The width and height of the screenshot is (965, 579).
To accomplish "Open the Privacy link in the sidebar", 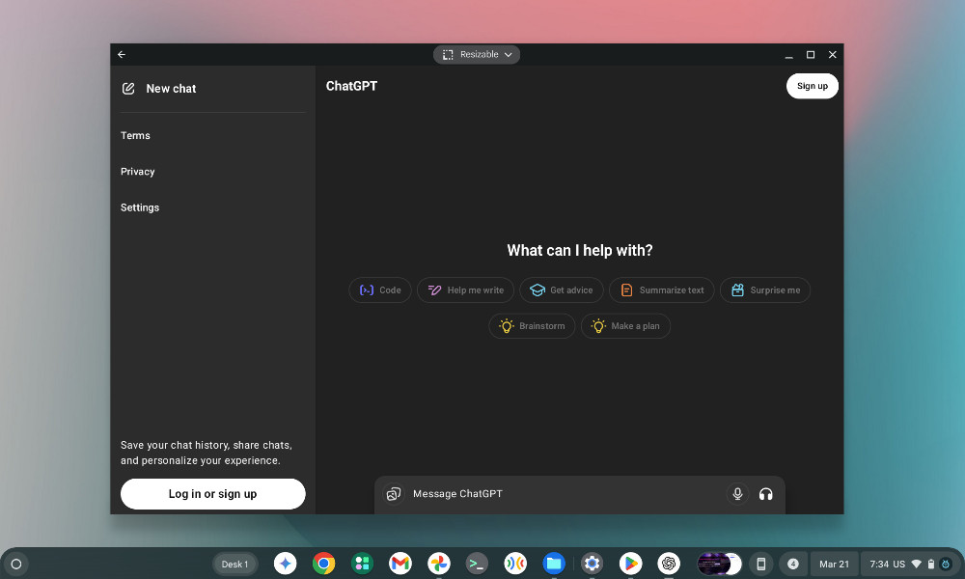I will (x=137, y=172).
